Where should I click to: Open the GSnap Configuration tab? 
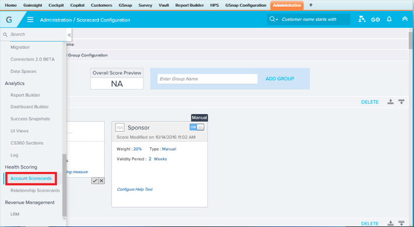[245, 5]
